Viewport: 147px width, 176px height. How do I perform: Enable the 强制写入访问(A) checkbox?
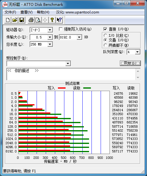click(61, 29)
